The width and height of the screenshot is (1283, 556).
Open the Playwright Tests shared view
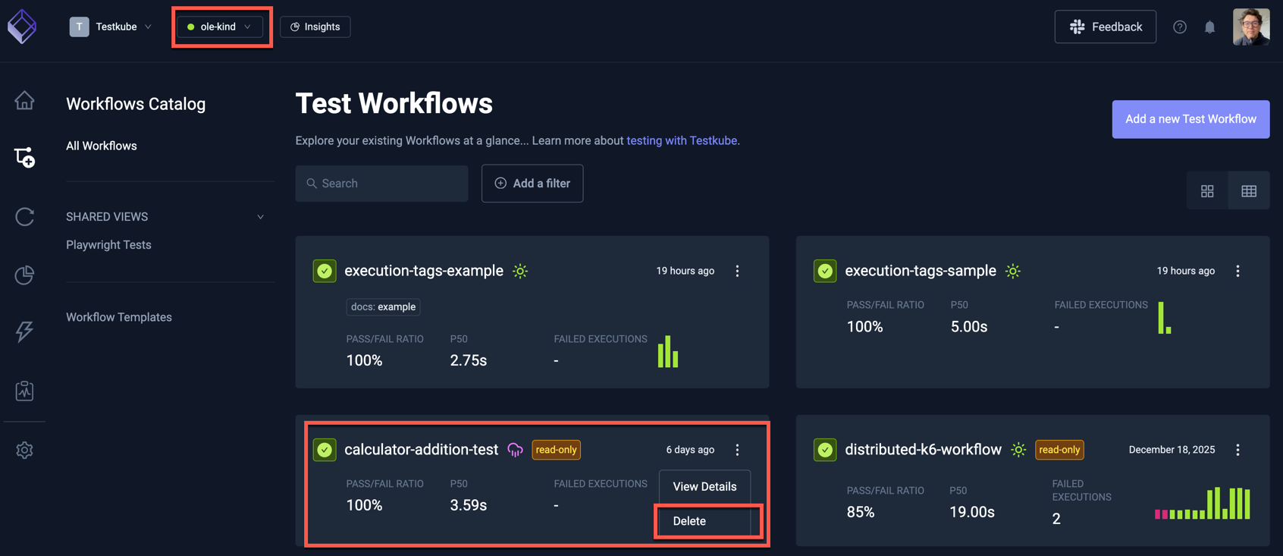(108, 245)
